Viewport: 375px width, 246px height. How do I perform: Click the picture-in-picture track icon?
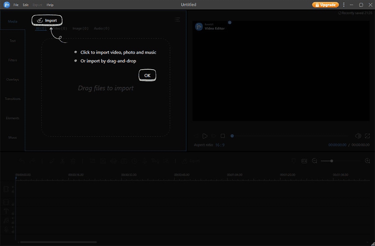(x=6, y=203)
